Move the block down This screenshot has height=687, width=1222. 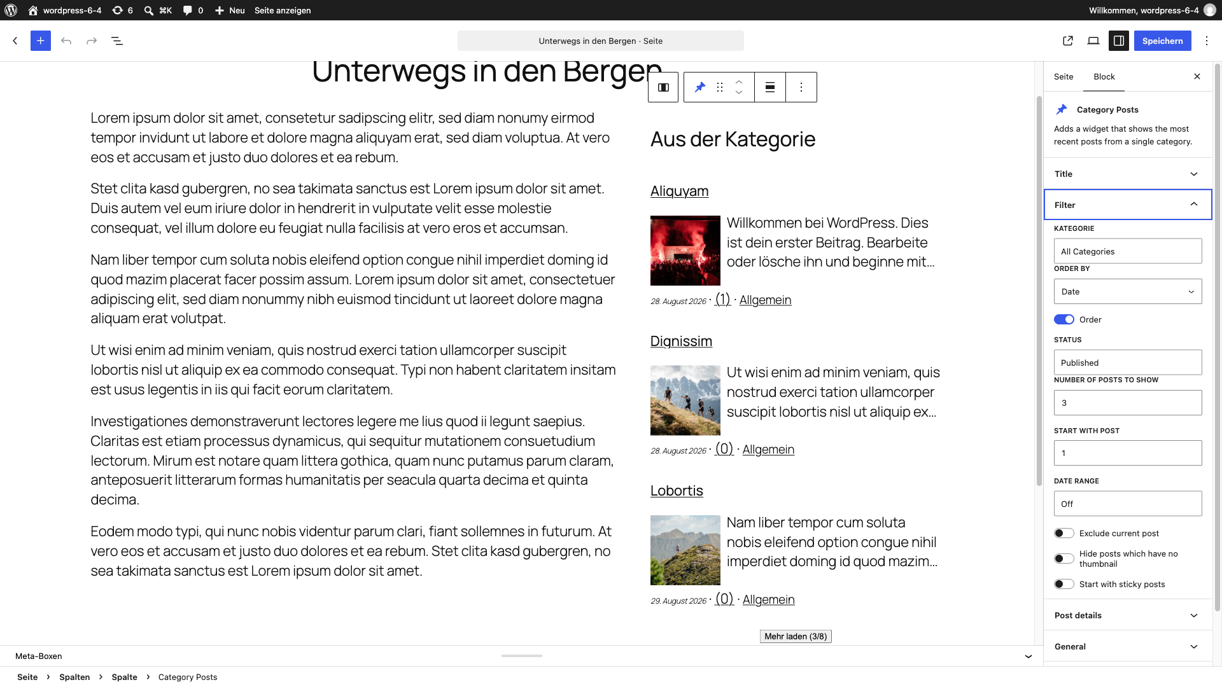[739, 93]
